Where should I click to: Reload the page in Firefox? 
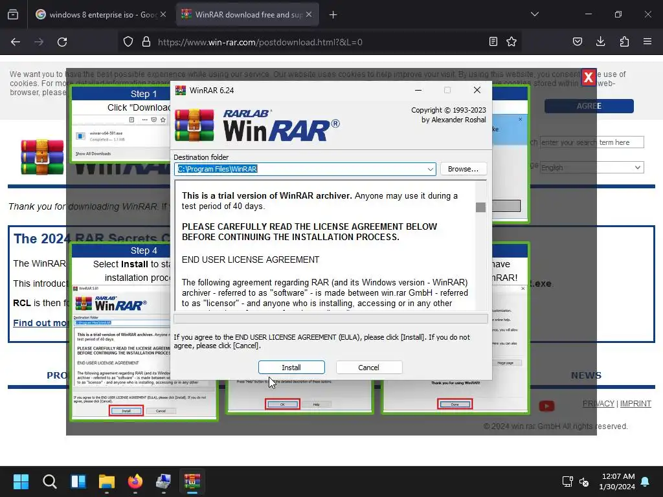tap(62, 42)
